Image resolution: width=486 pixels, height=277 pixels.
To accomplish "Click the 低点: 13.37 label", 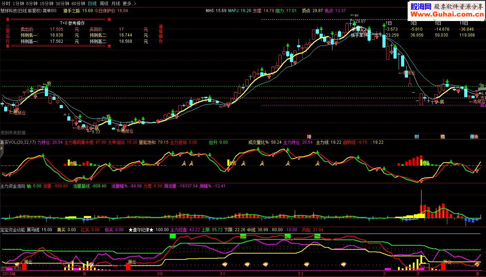I will (x=335, y=11).
